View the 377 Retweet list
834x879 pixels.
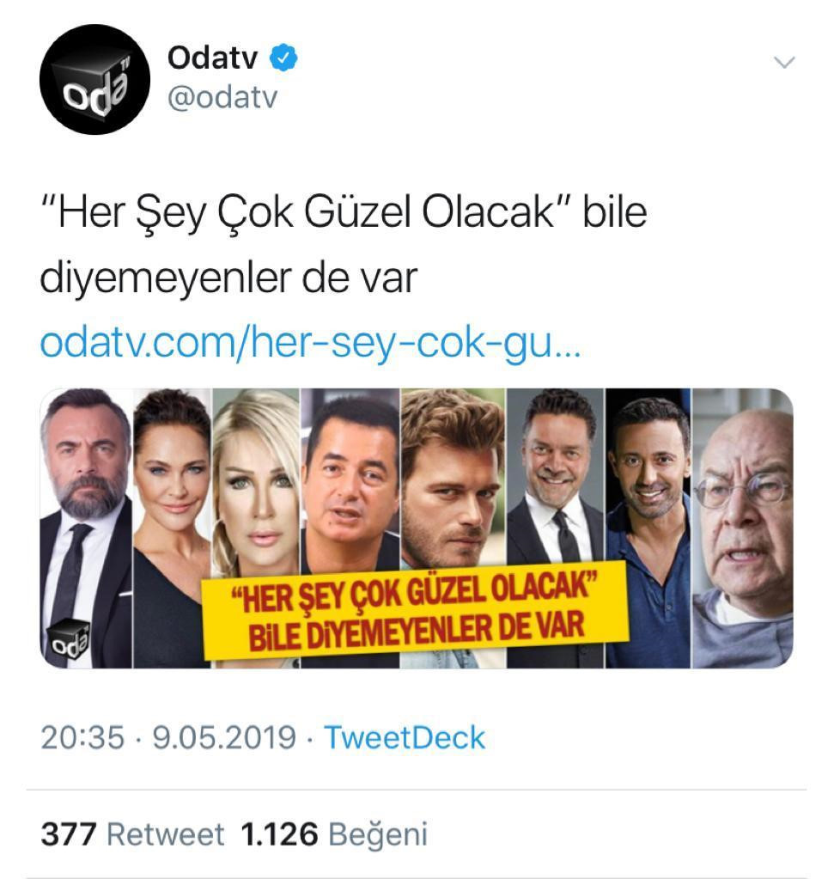tap(132, 834)
